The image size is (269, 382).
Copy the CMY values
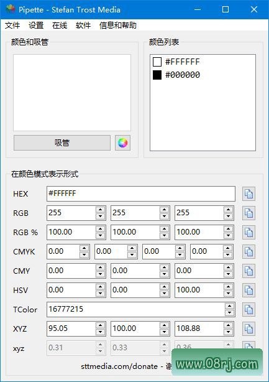click(248, 271)
